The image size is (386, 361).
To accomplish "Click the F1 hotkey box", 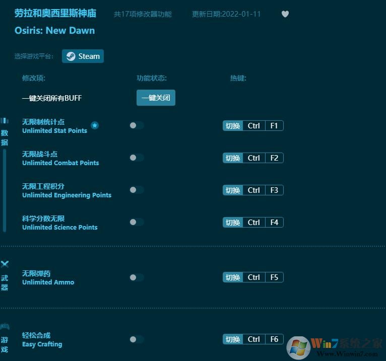I will (x=274, y=126).
